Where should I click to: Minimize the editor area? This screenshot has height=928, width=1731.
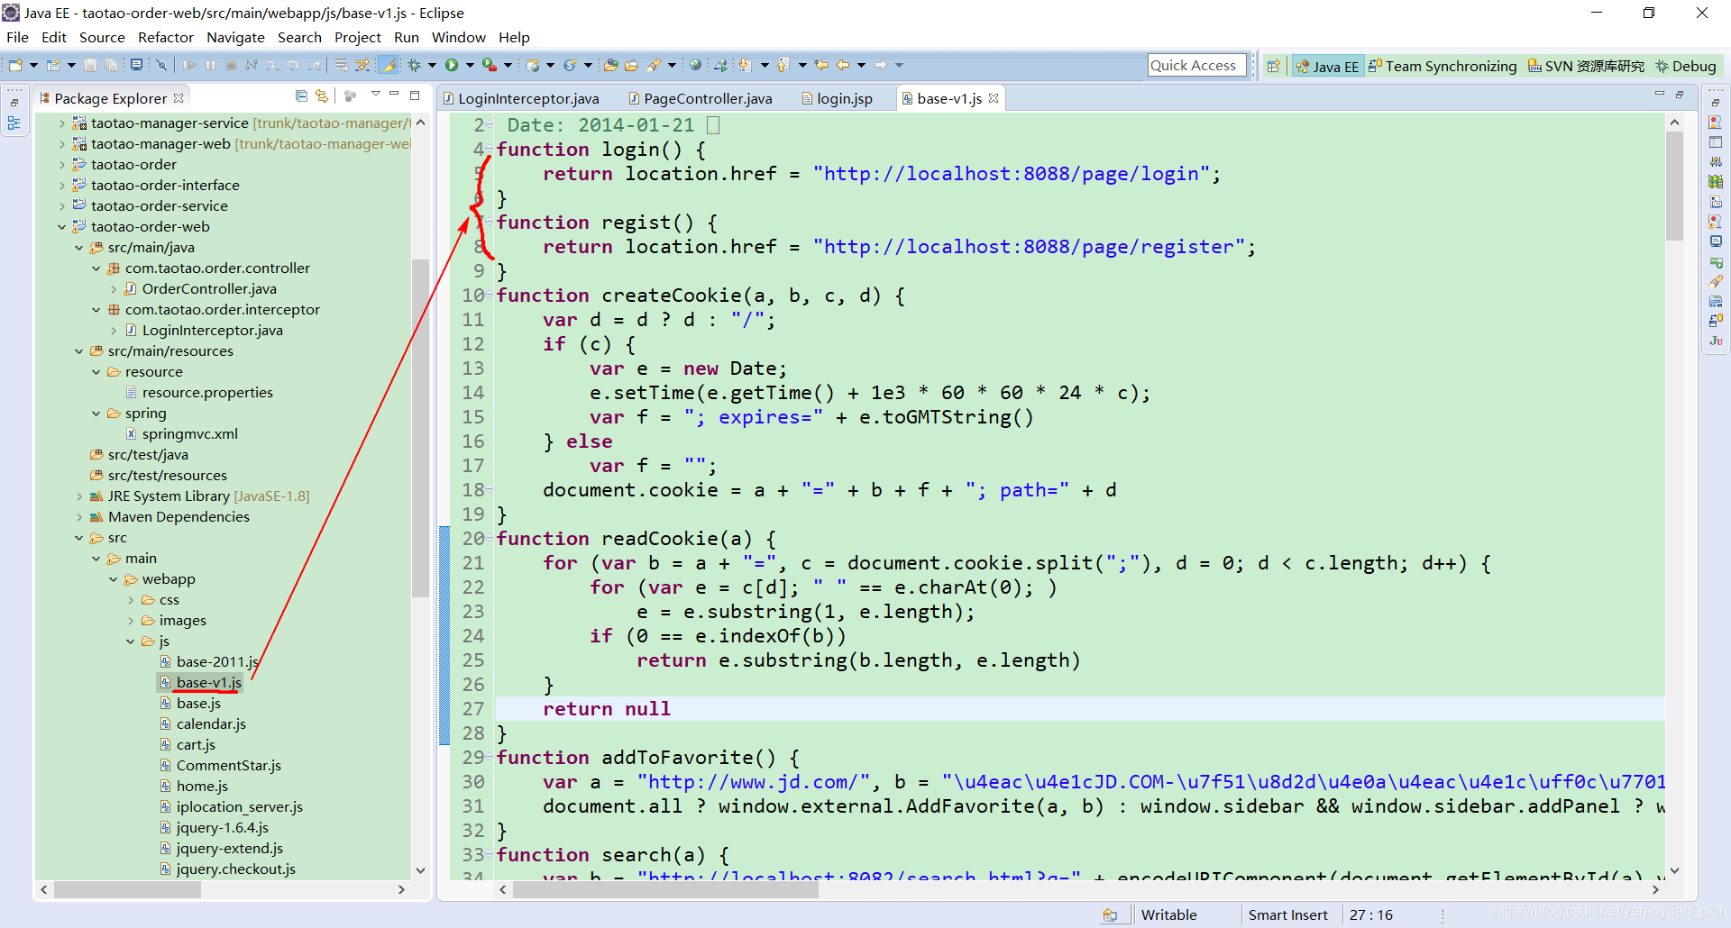(x=1659, y=95)
